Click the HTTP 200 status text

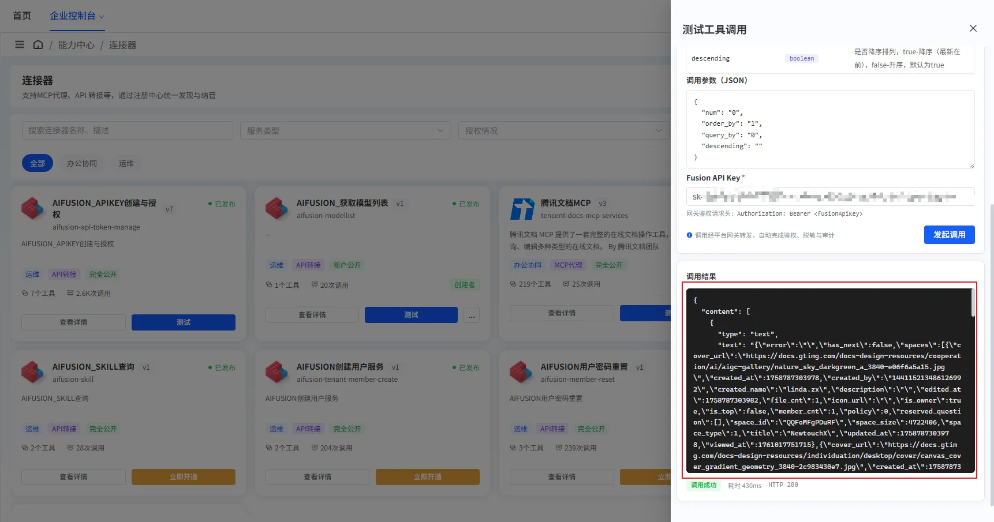click(x=783, y=485)
